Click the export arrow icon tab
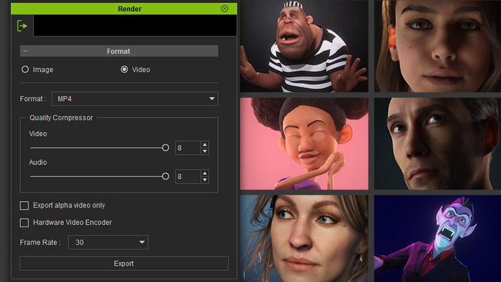This screenshot has width=501, height=282. [x=23, y=26]
